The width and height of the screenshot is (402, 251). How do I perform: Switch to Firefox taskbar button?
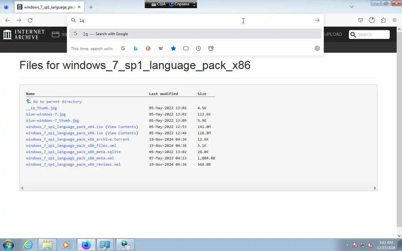click(86, 245)
